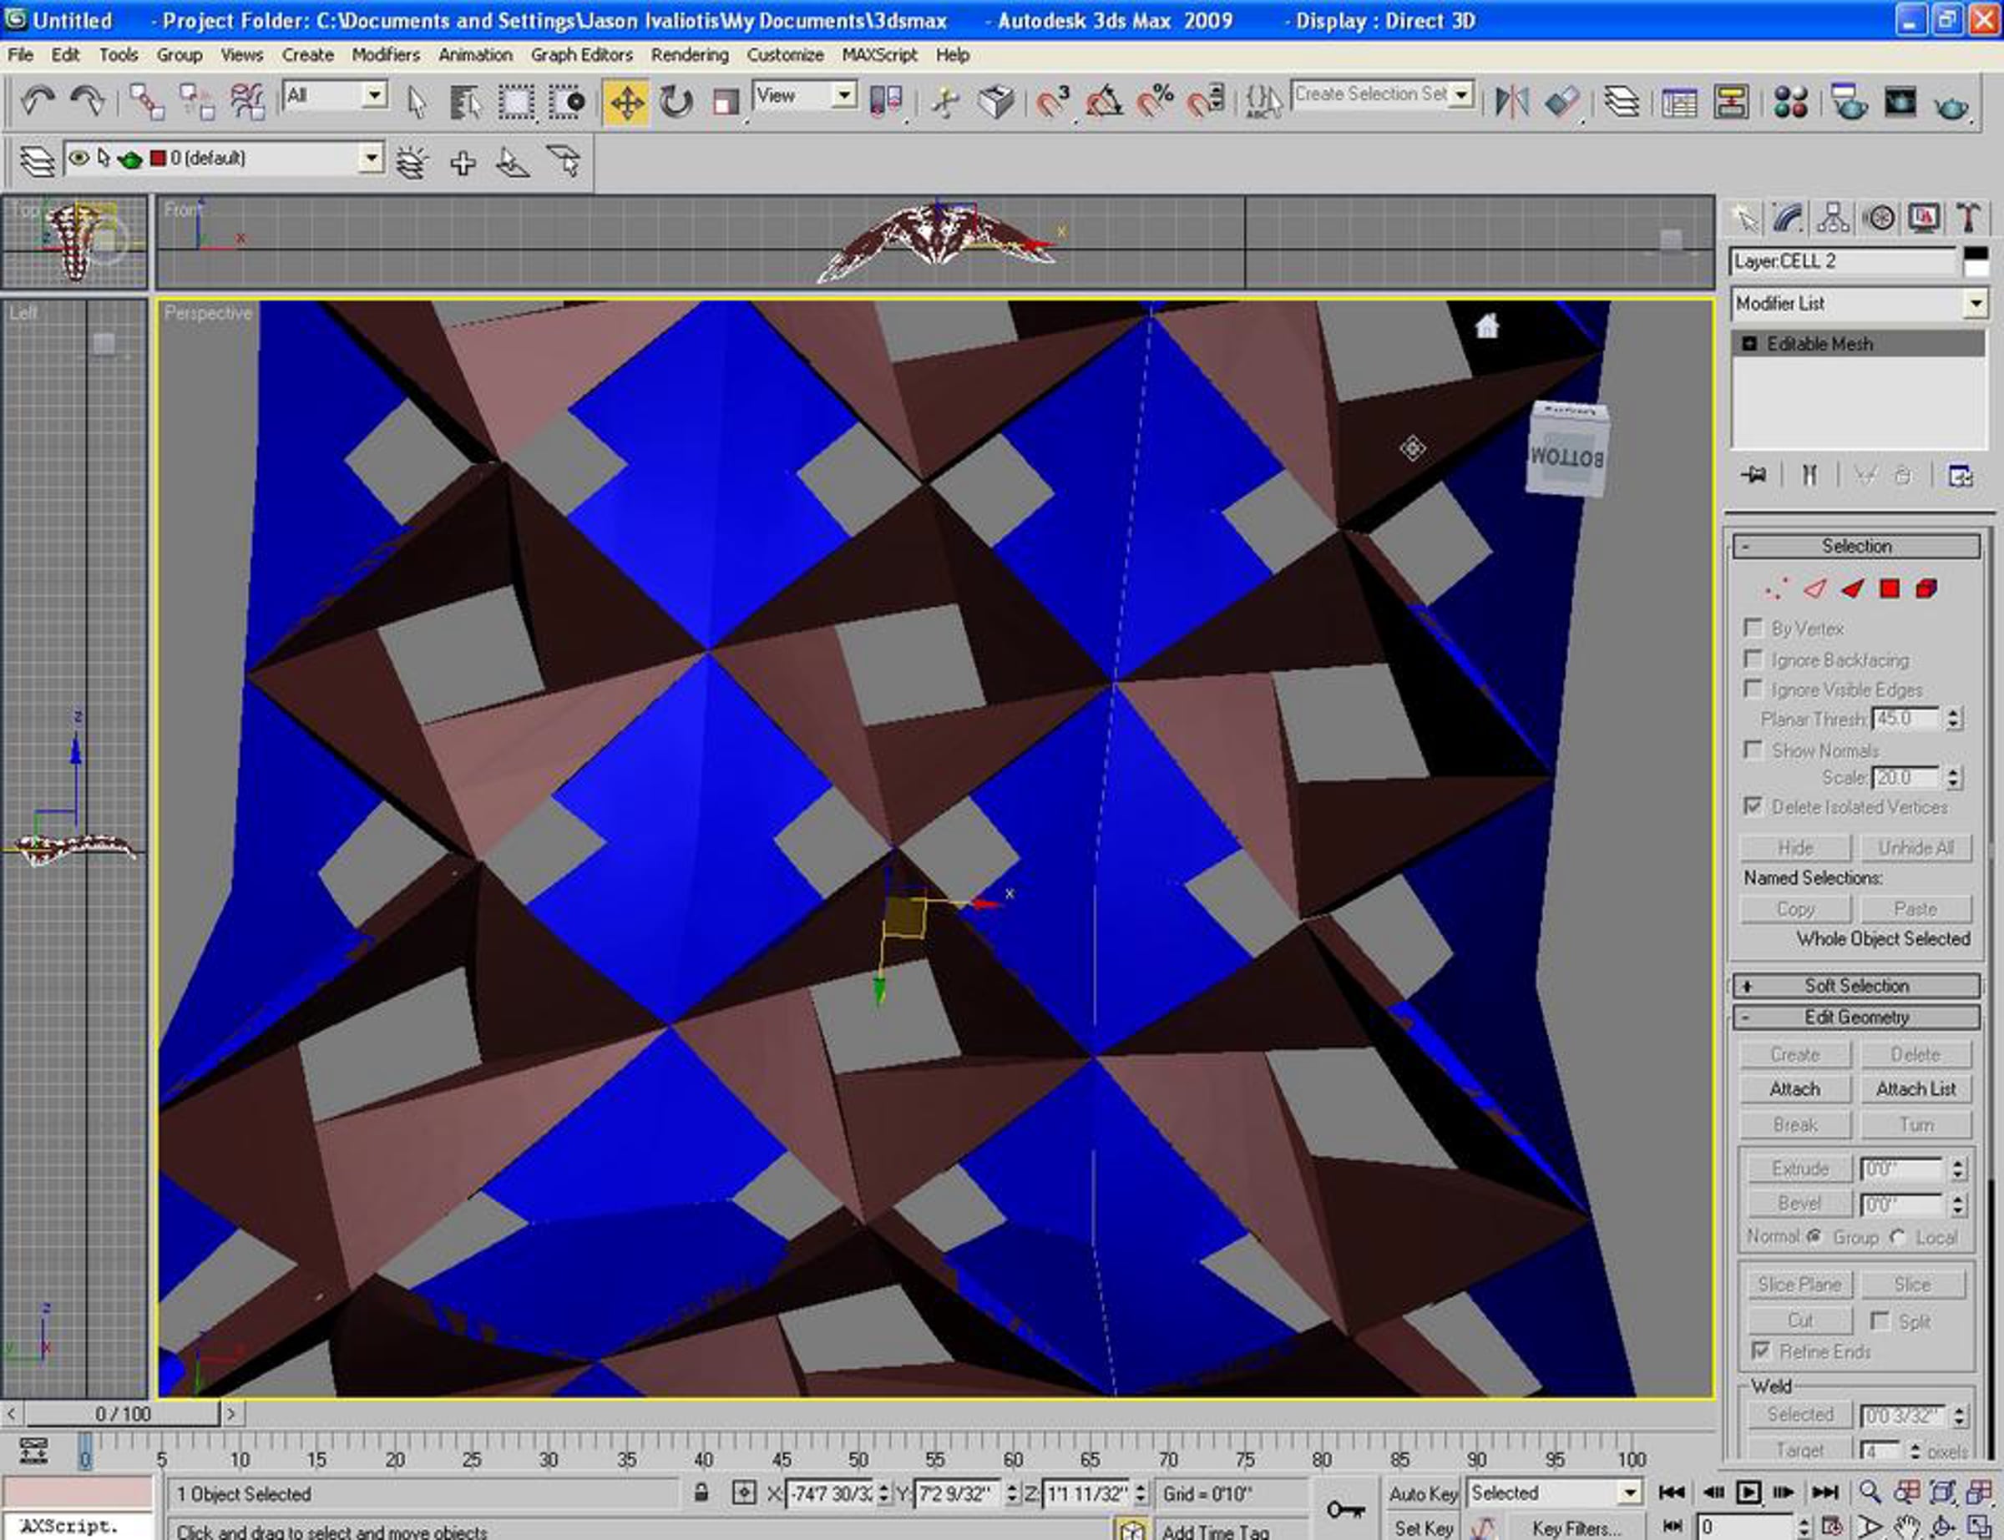This screenshot has height=1540, width=2004.
Task: Select the Rotate tool in the toolbar
Action: coord(676,102)
